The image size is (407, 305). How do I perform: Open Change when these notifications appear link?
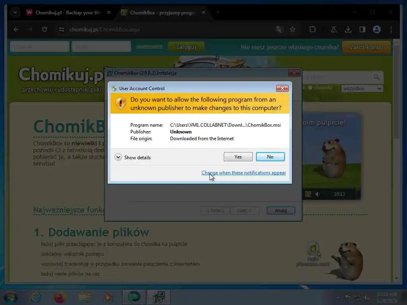tap(244, 173)
